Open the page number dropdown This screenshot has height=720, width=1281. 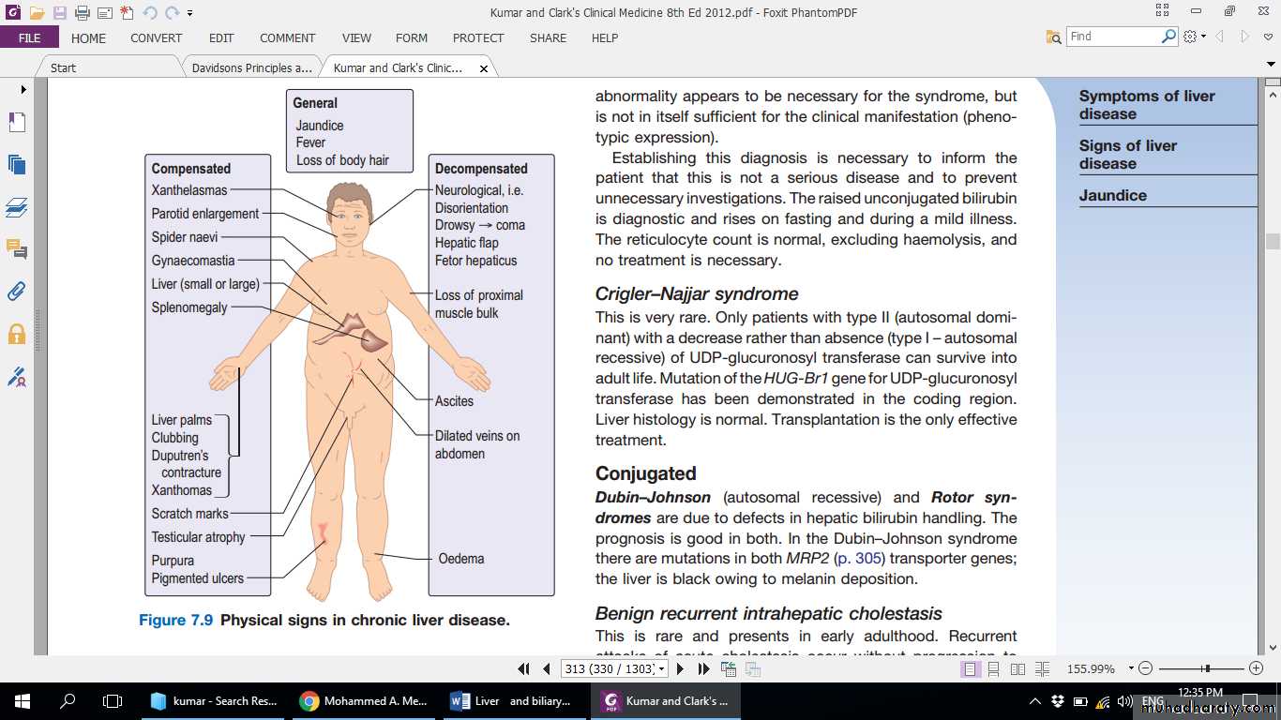(662, 668)
